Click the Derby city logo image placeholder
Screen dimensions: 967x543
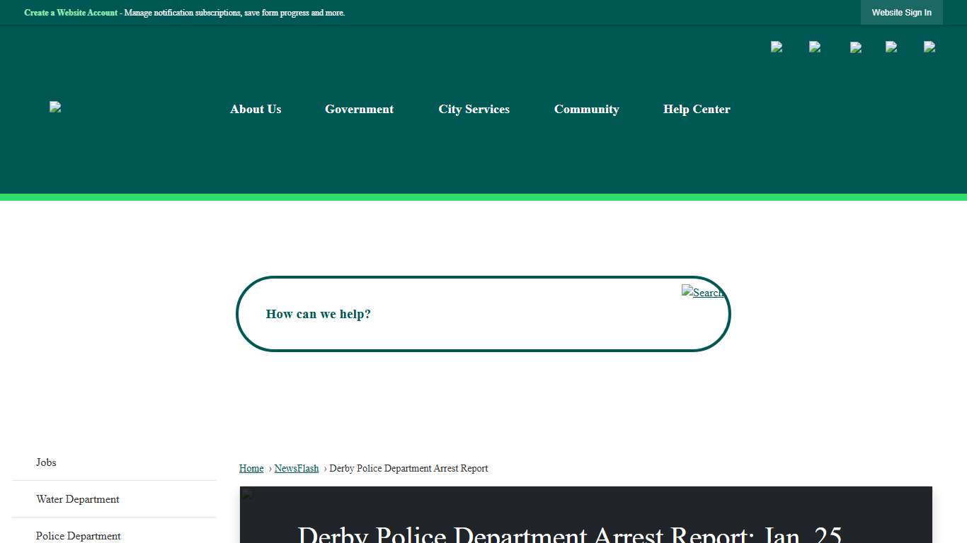click(x=56, y=107)
